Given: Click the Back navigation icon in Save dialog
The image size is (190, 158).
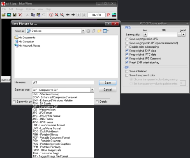Looking at the screenshot, I should pyautogui.click(x=88, y=31).
